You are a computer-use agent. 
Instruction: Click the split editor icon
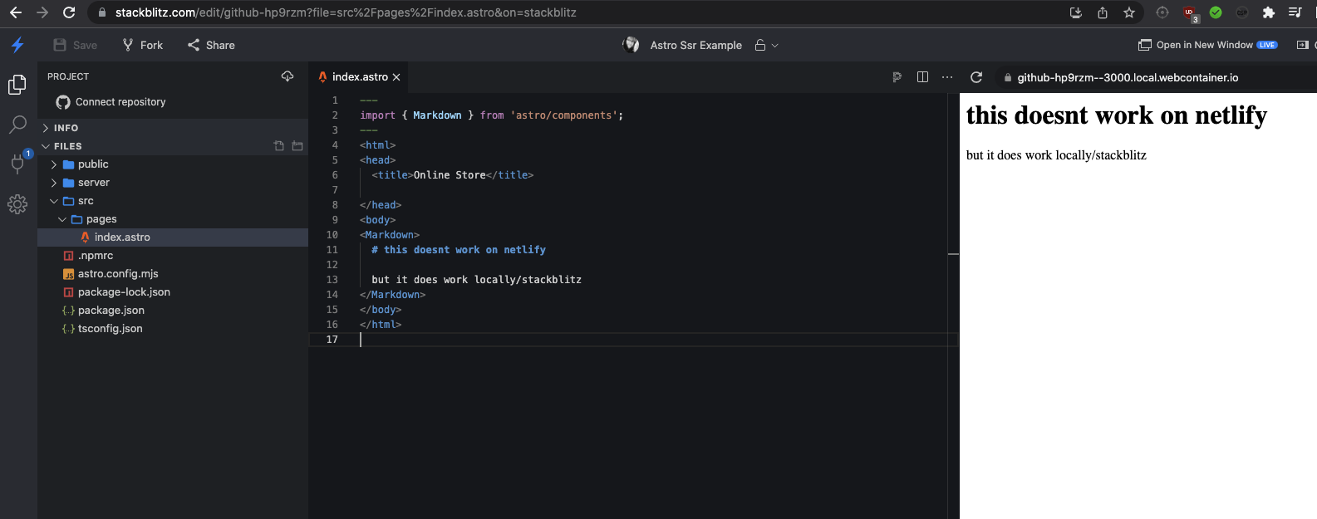tap(922, 77)
